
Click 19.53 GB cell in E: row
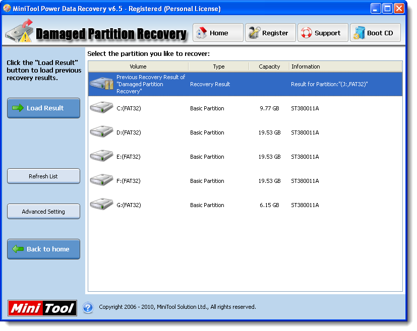[269, 157]
